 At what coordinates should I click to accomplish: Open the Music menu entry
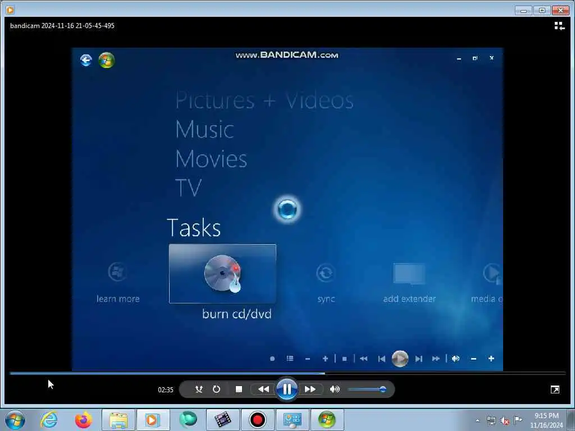click(x=204, y=130)
